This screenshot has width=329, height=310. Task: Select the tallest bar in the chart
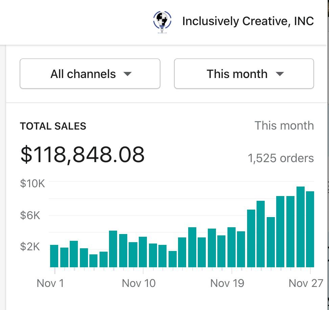click(x=300, y=227)
